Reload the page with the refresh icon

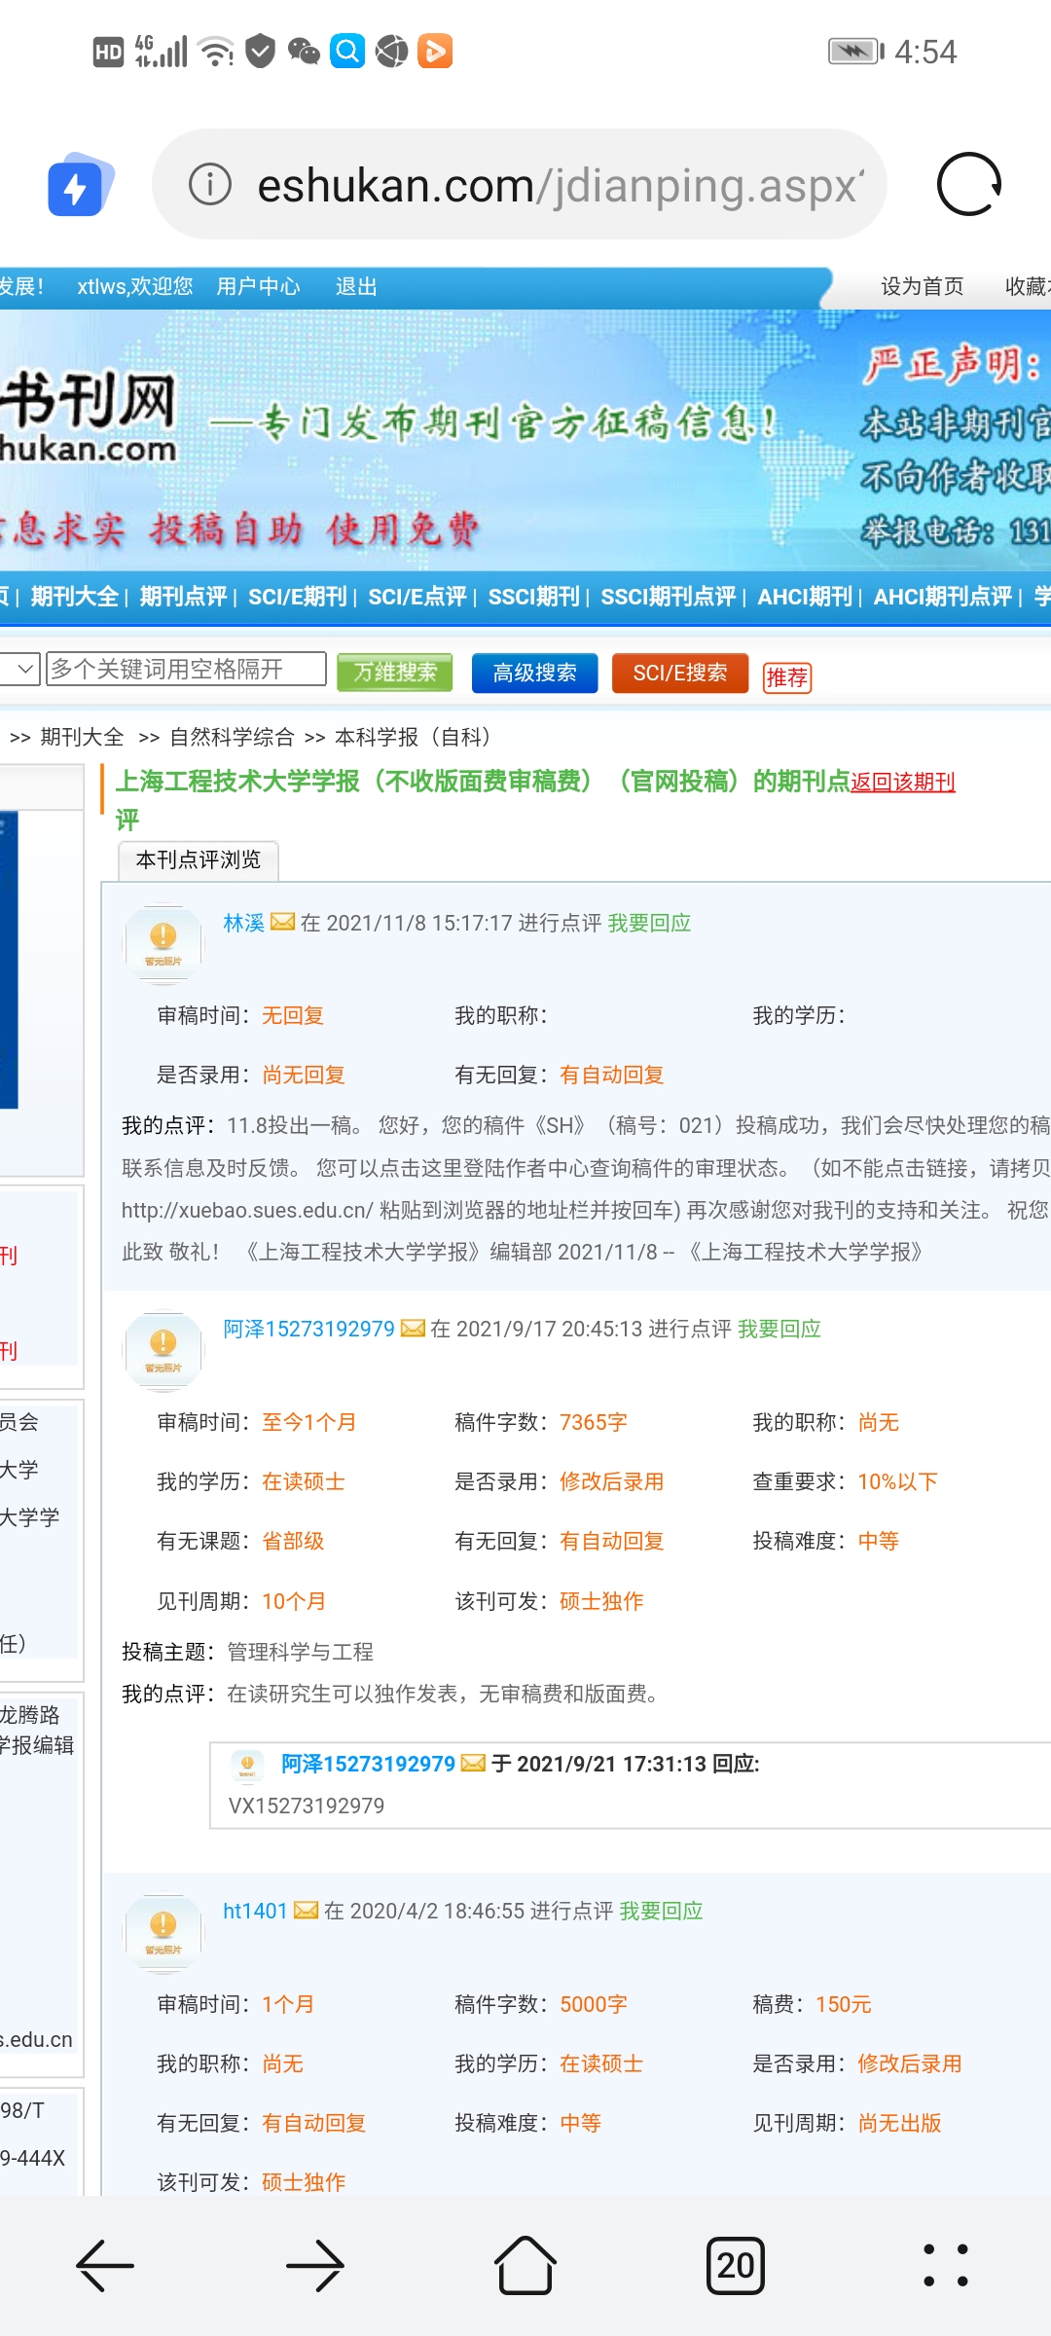pyautogui.click(x=968, y=184)
